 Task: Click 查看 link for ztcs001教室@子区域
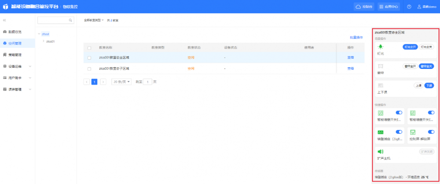(x=351, y=69)
